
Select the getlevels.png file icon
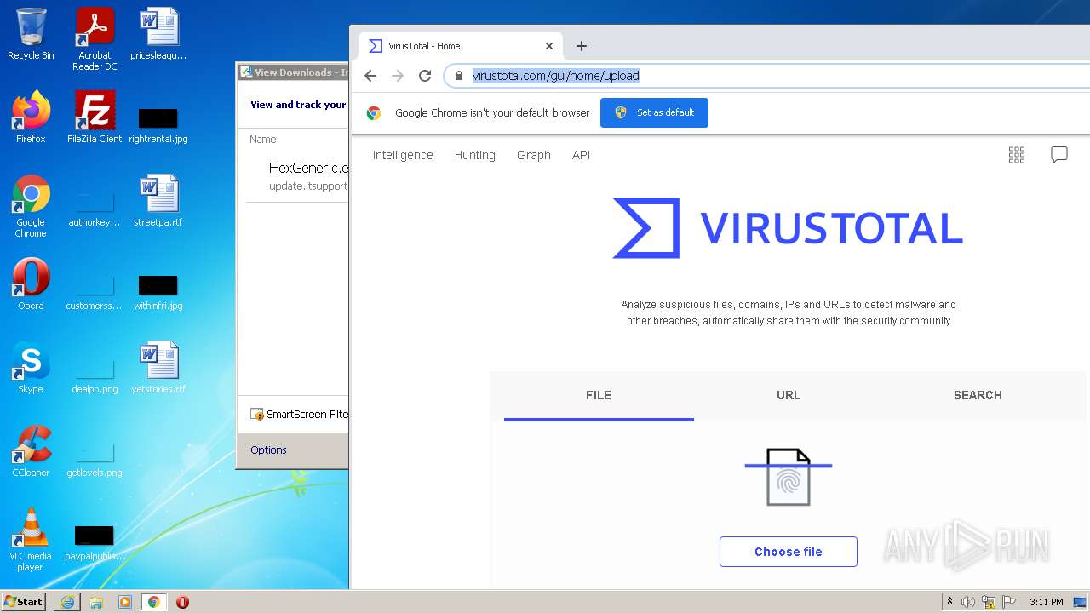pyautogui.click(x=95, y=458)
